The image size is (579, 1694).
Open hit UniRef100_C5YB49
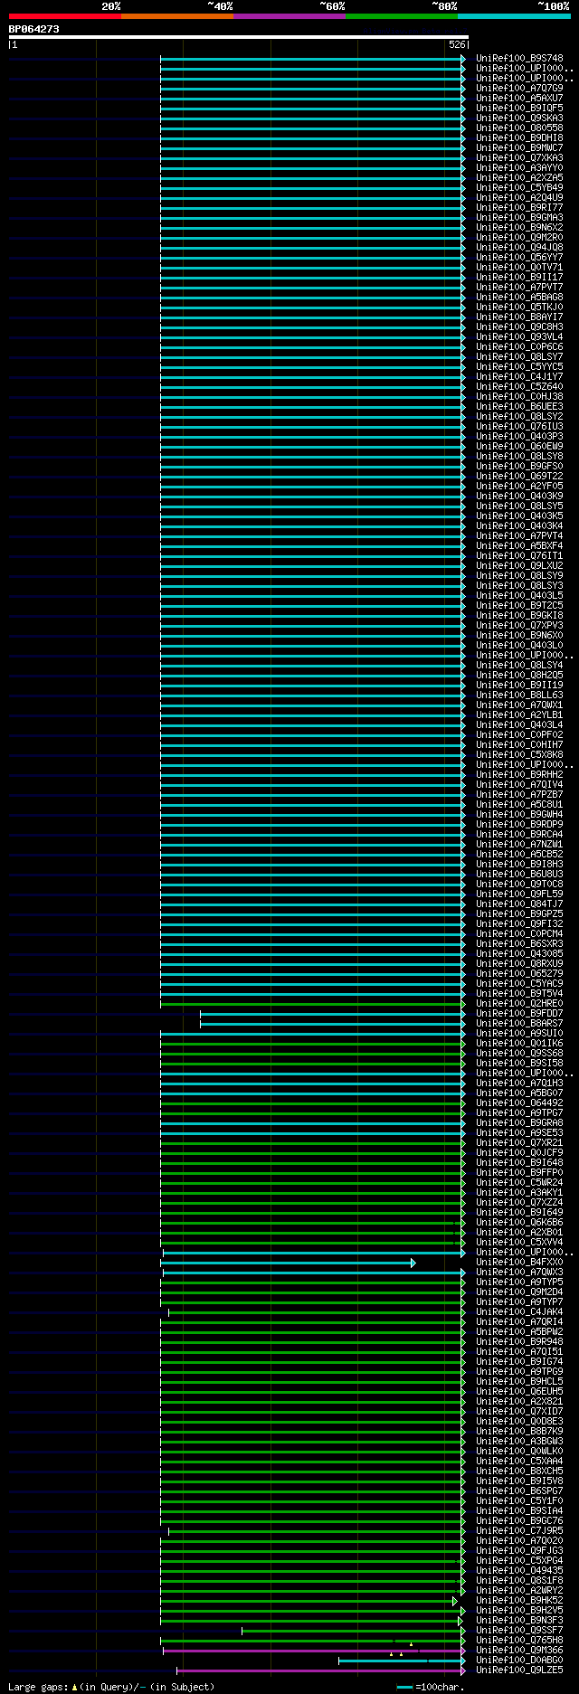[x=519, y=188]
